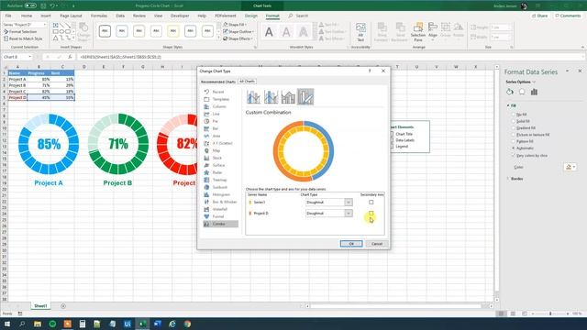The image size is (587, 330).
Task: Choose Custom Combination chart icon
Action: pos(305,97)
